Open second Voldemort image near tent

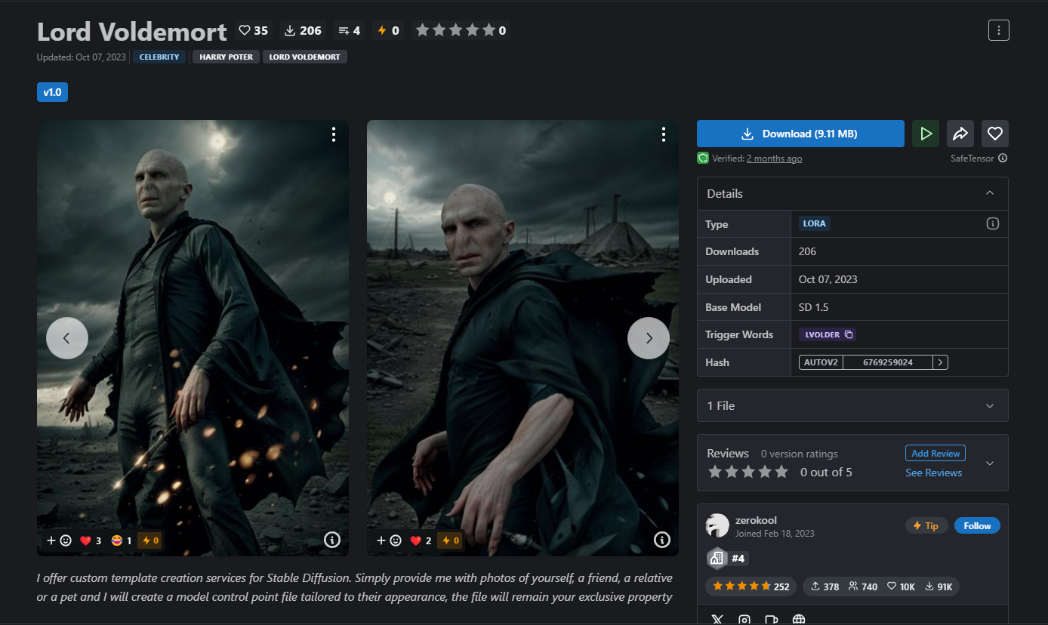[522, 338]
